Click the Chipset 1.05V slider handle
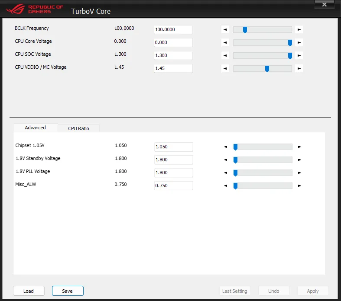This screenshot has height=301, width=341. (x=235, y=147)
